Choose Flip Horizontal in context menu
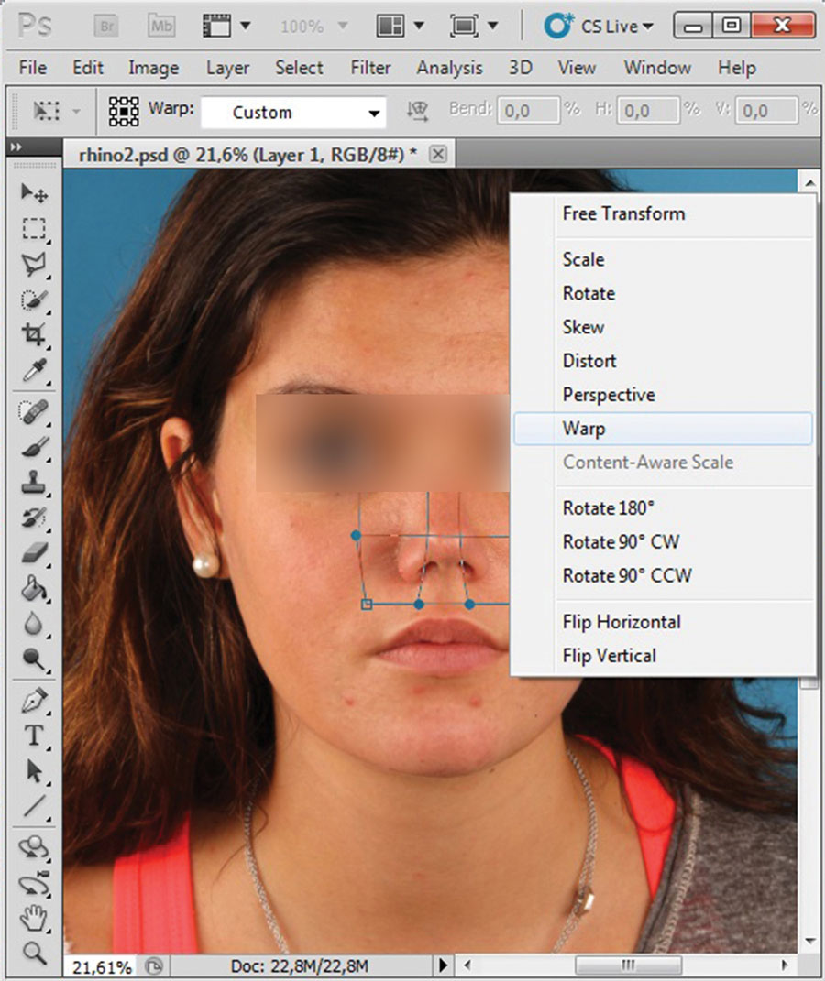This screenshot has height=981, width=825. (x=621, y=622)
